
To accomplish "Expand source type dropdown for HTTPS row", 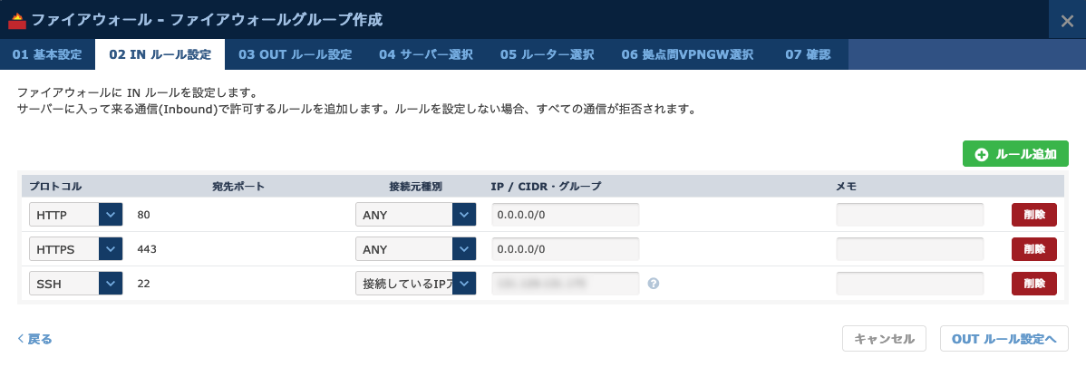I will 415,249.
